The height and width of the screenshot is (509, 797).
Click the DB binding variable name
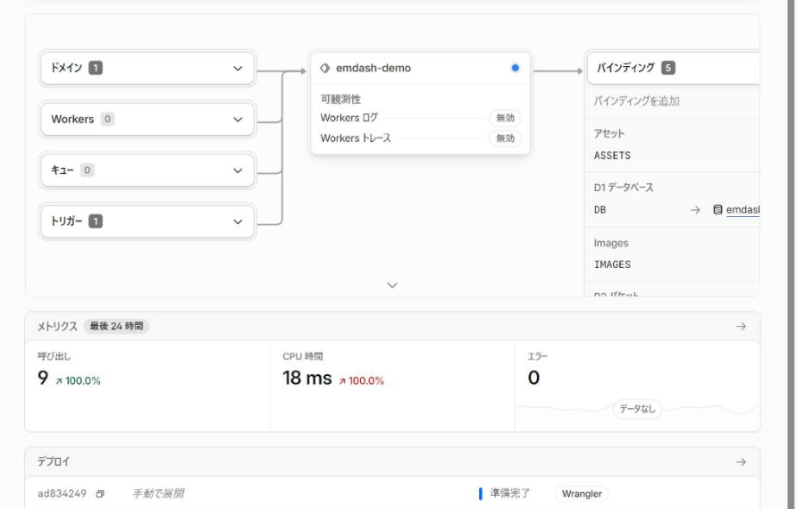pos(600,210)
